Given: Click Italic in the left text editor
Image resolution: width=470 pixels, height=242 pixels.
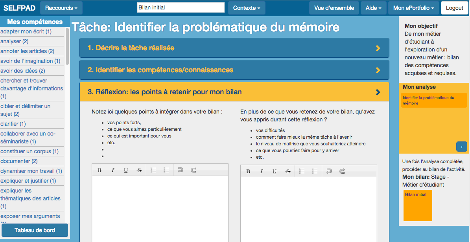Looking at the screenshot, I should (x=112, y=170).
